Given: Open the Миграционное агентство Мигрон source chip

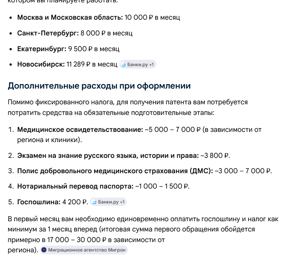Looking at the screenshot, I should point(84,250).
